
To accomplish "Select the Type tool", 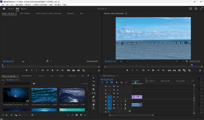I will (94, 108).
